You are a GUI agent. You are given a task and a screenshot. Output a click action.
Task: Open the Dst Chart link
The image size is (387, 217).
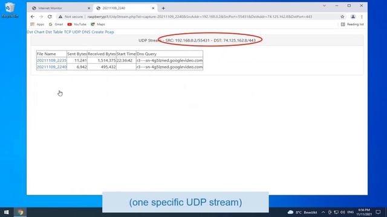[36, 32]
